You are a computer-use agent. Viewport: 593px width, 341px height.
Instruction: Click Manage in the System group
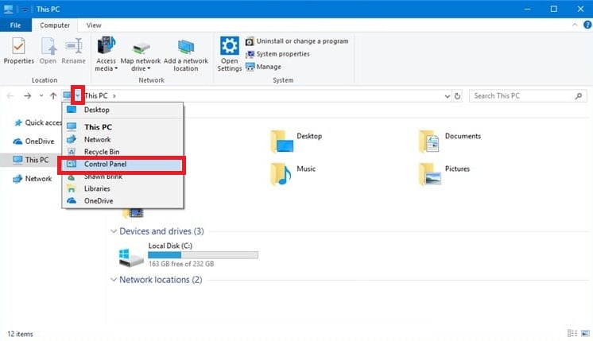(x=264, y=67)
